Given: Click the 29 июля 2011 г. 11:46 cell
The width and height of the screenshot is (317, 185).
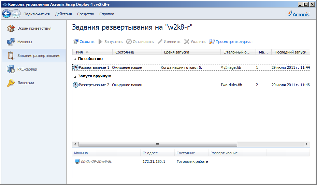Looking at the screenshot, I should (x=290, y=85).
